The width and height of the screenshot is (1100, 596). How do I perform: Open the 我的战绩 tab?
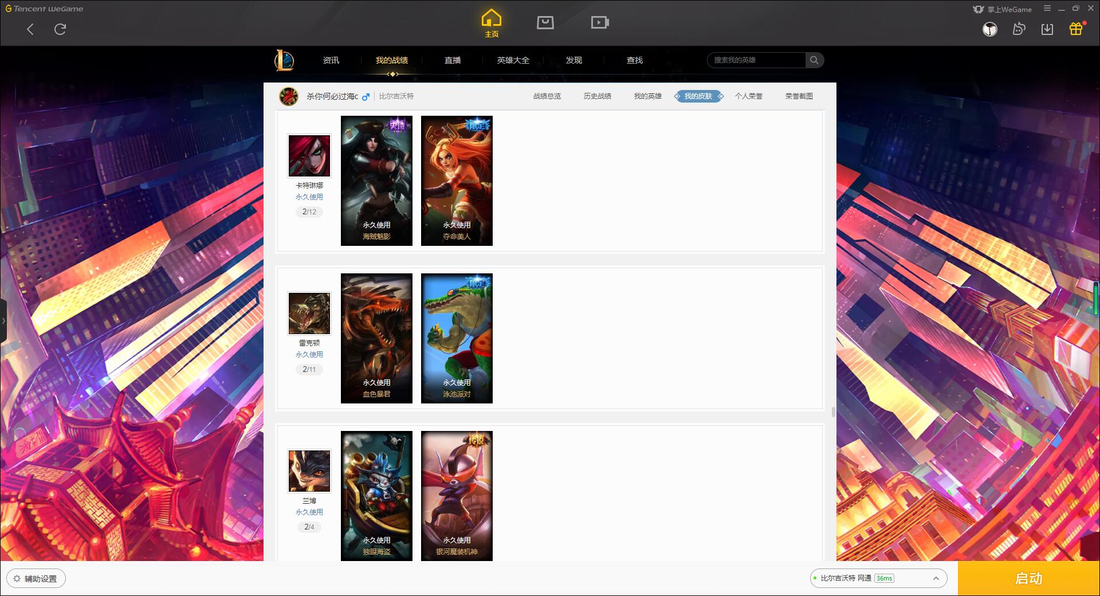392,60
